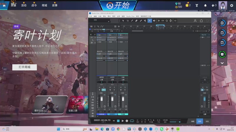
Task: Open the Browse panel button
Action: pyautogui.click(x=207, y=121)
